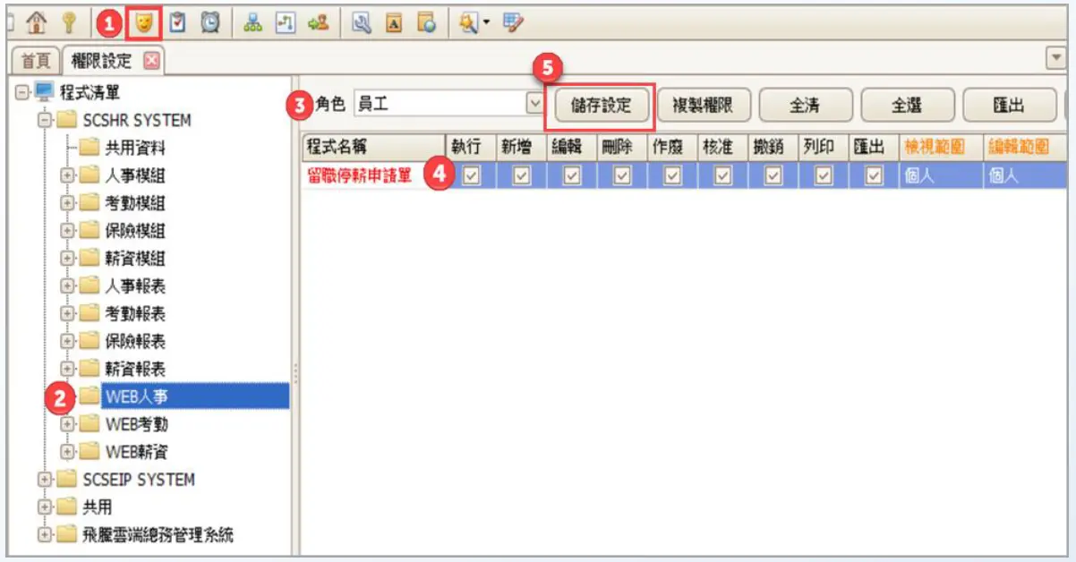The height and width of the screenshot is (562, 1076).
Task: Expand the SCSEIP SYSTEM tree node
Action: point(45,480)
